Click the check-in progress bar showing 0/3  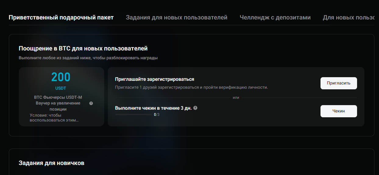133,115
